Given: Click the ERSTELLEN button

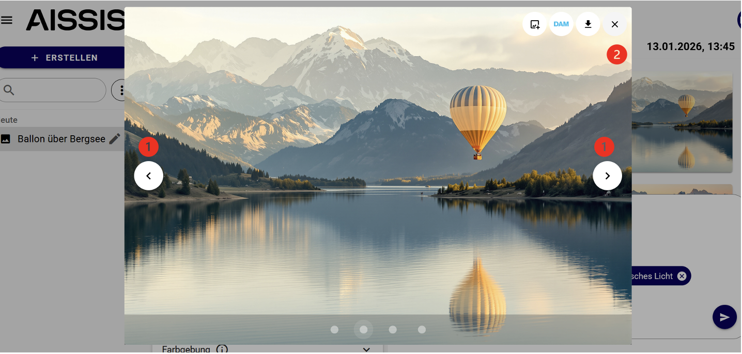Looking at the screenshot, I should click(63, 58).
